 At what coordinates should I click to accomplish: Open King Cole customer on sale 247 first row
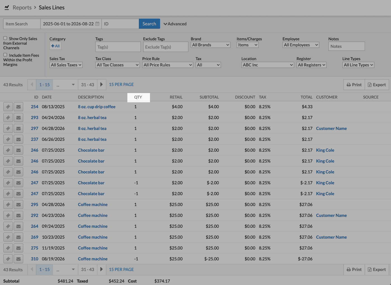pos(325,183)
